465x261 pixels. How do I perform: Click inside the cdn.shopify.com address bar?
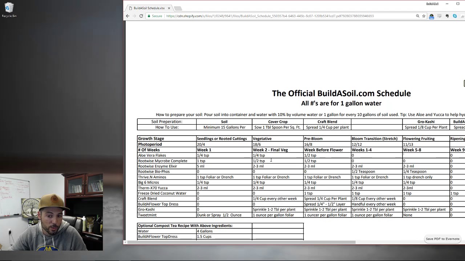(x=270, y=16)
